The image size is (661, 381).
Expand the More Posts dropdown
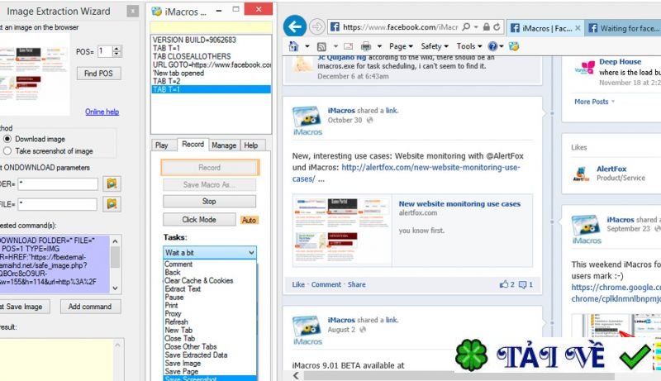pos(594,102)
